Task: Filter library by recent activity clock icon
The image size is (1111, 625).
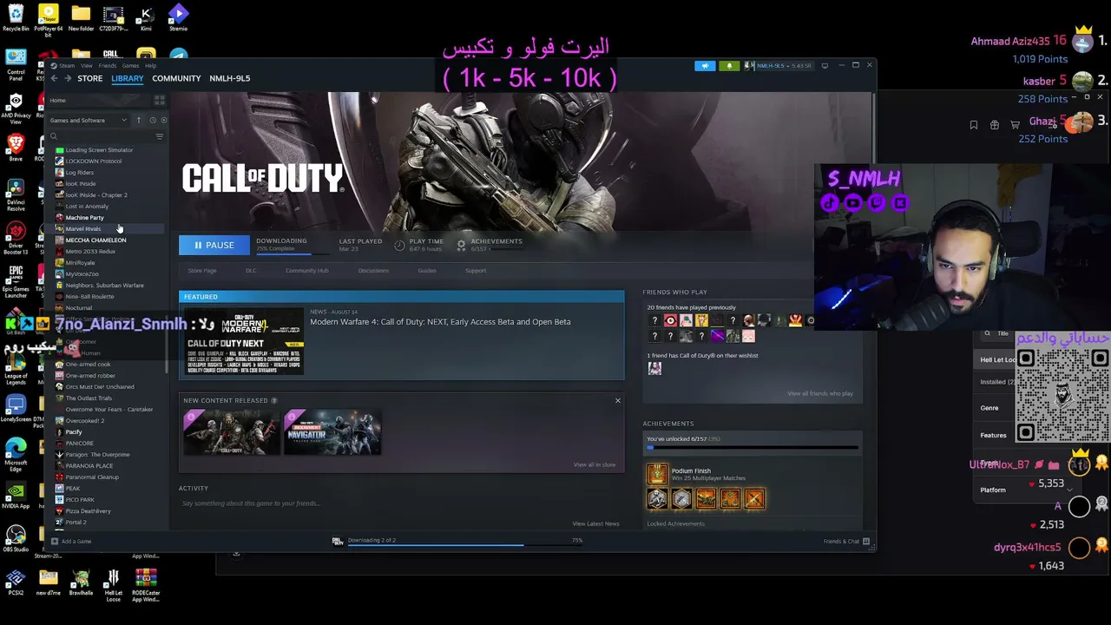Action: (x=153, y=120)
